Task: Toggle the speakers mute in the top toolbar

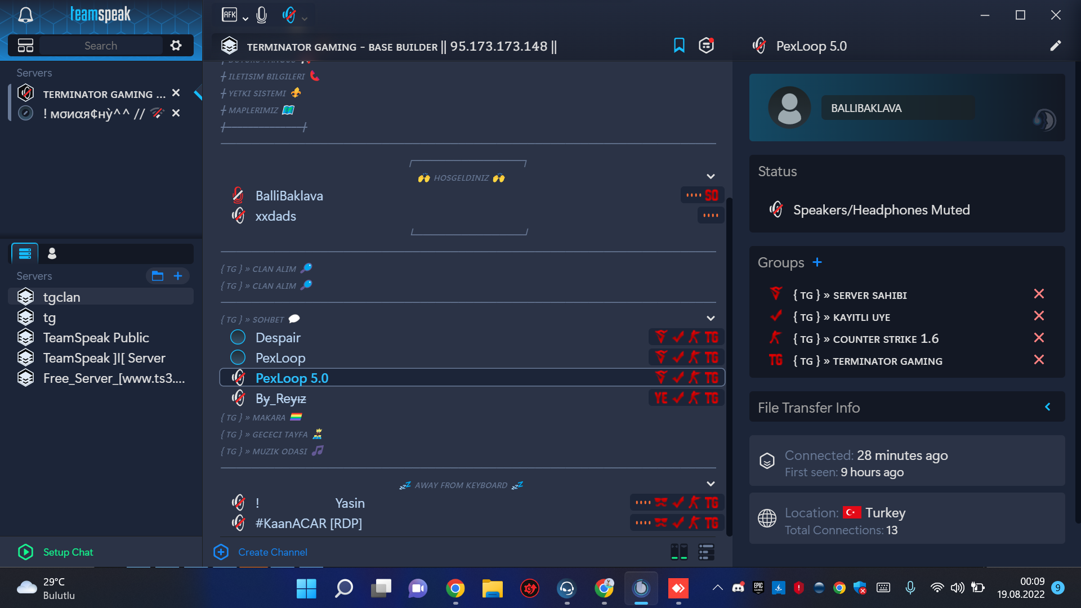Action: tap(289, 15)
